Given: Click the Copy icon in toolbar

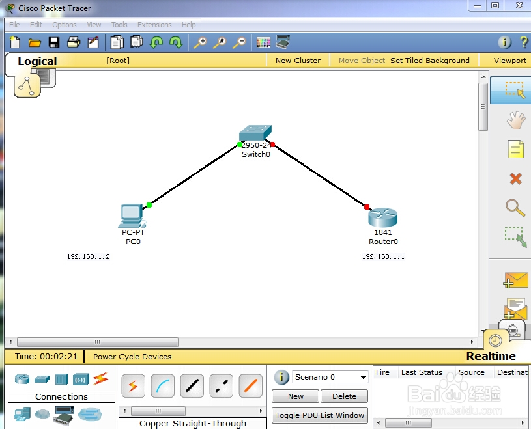Looking at the screenshot, I should tap(117, 42).
